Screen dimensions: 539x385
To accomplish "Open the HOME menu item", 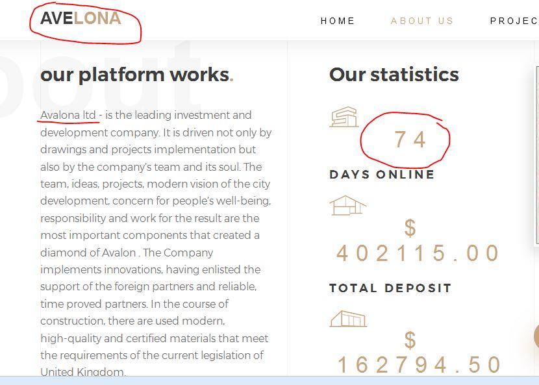I will click(338, 21).
